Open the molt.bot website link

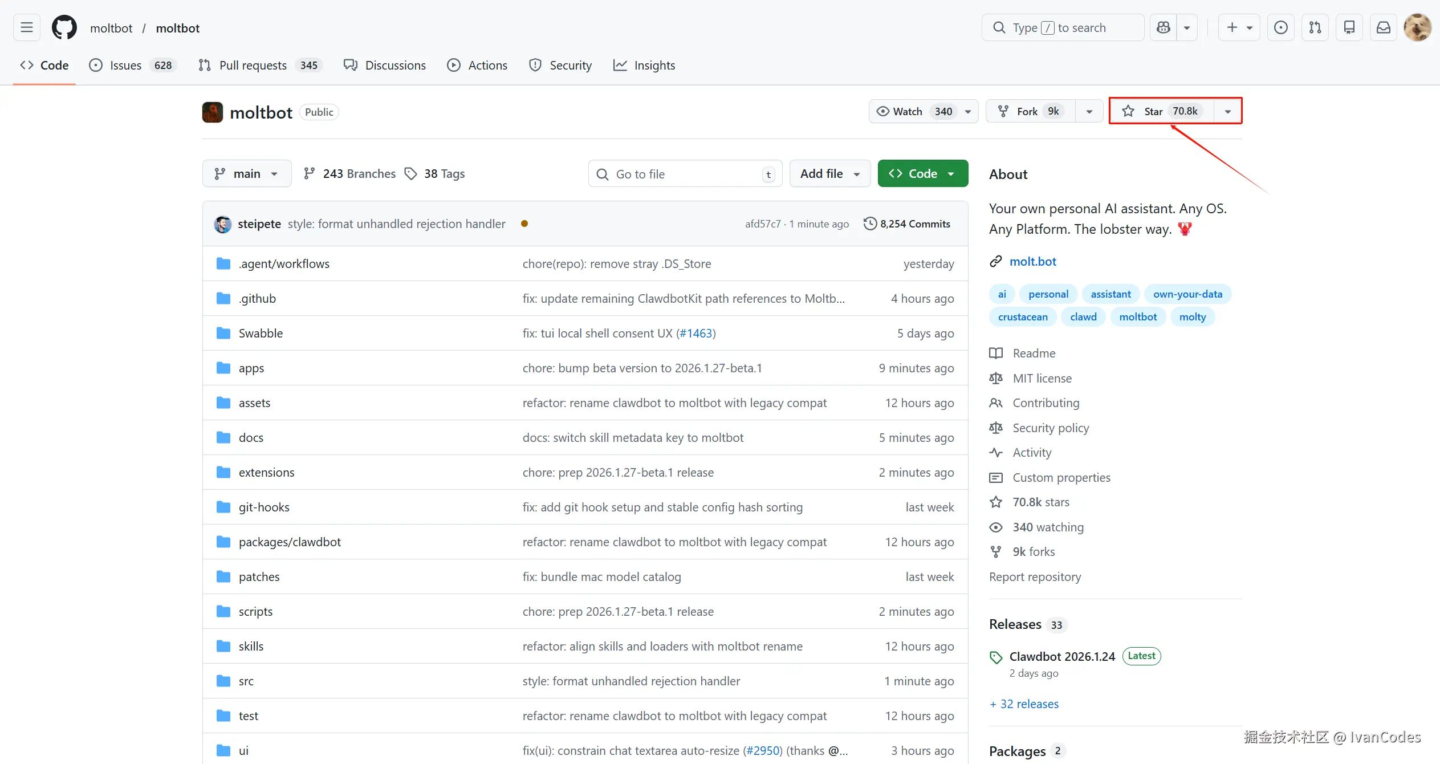tap(1032, 262)
